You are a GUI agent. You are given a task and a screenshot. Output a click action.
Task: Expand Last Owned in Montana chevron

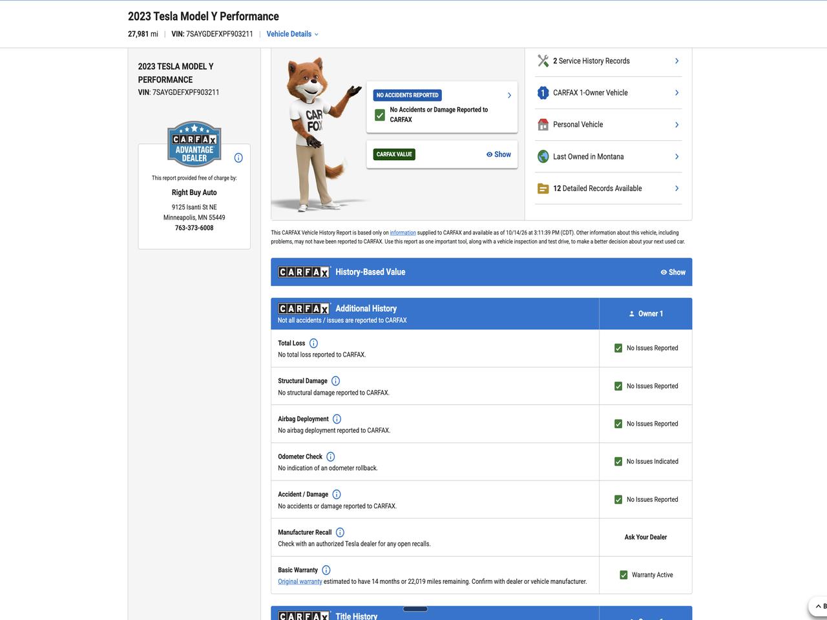click(676, 156)
